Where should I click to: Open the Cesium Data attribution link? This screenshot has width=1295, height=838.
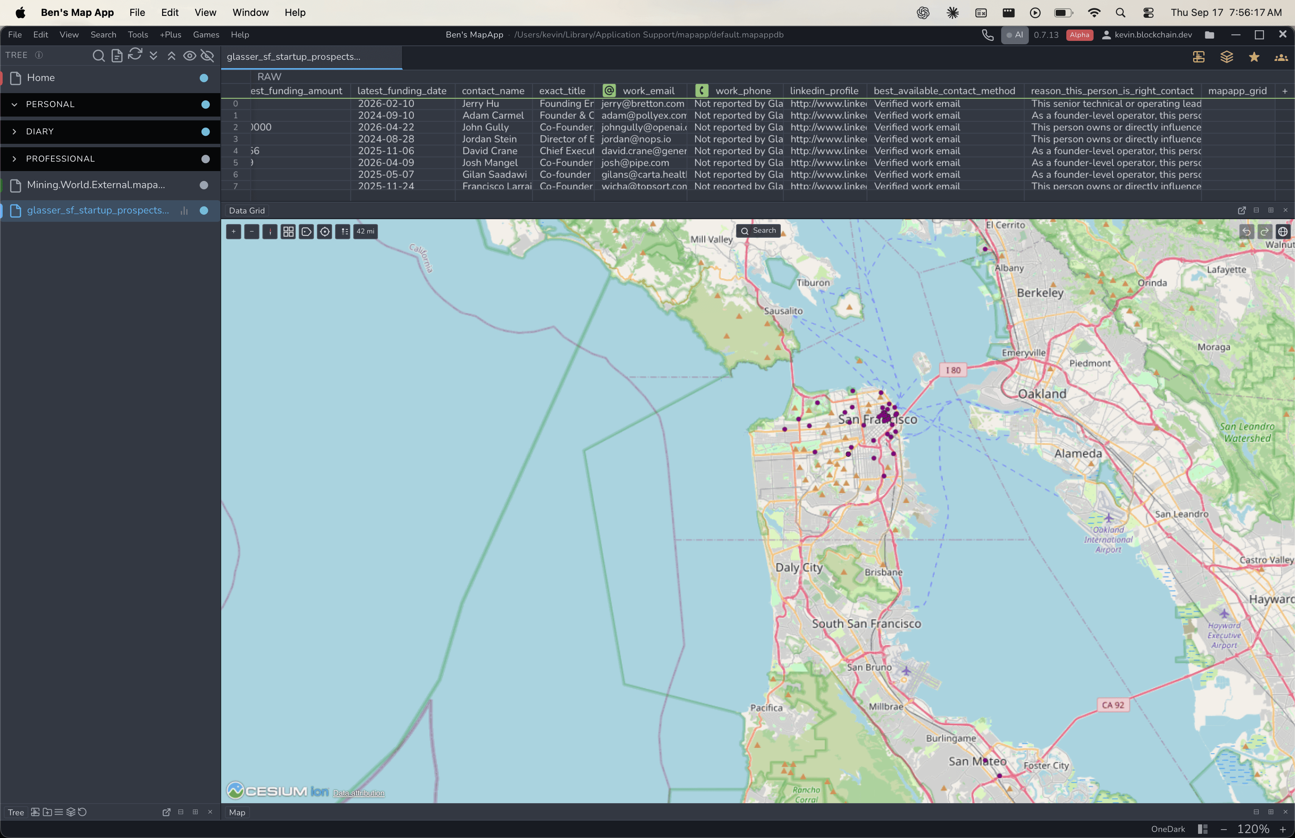click(359, 793)
